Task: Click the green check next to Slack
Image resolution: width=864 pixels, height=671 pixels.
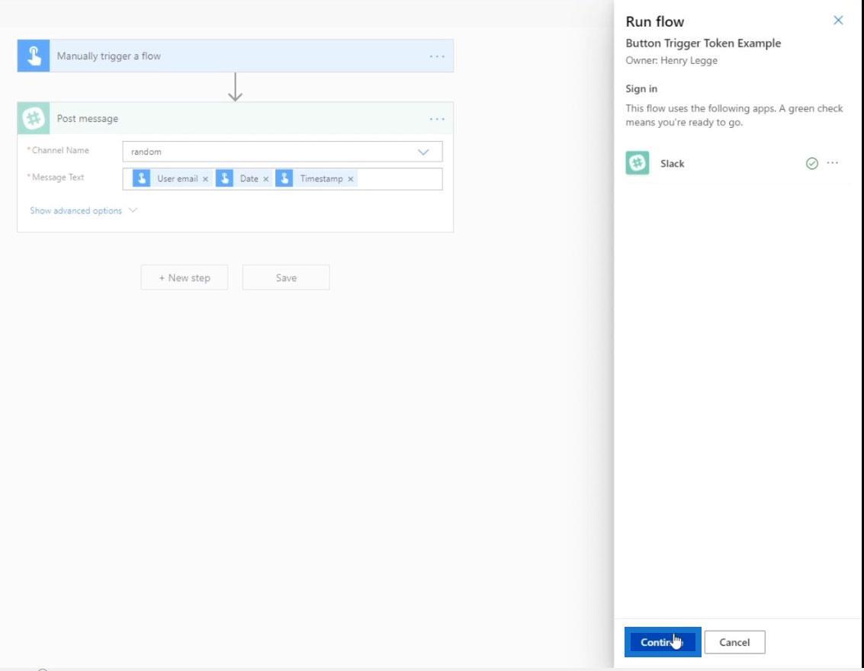Action: pyautogui.click(x=812, y=164)
